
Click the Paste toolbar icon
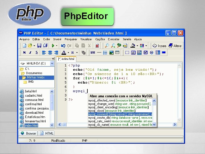click(83, 46)
